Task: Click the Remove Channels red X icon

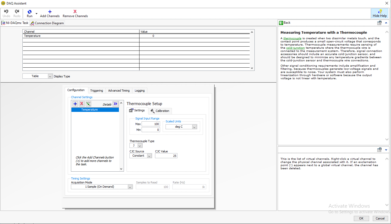Action: (75, 12)
